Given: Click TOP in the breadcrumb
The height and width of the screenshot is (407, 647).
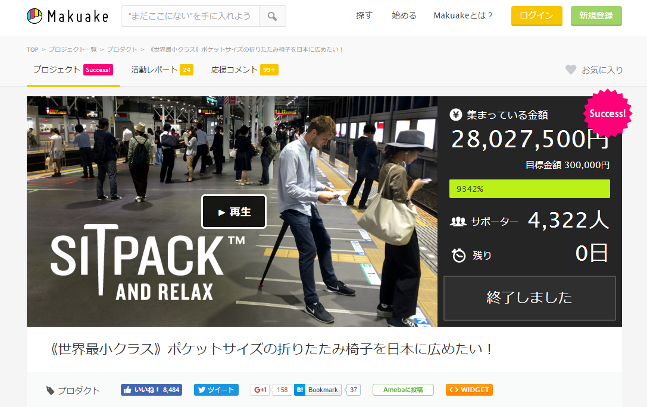Looking at the screenshot, I should point(33,49).
